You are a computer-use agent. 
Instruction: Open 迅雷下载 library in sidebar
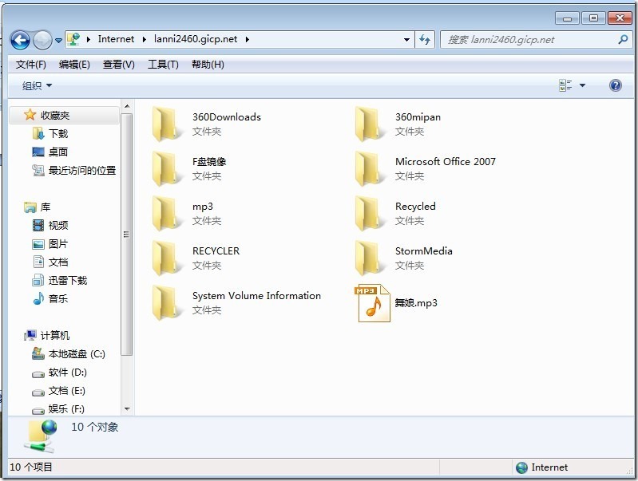(59, 280)
